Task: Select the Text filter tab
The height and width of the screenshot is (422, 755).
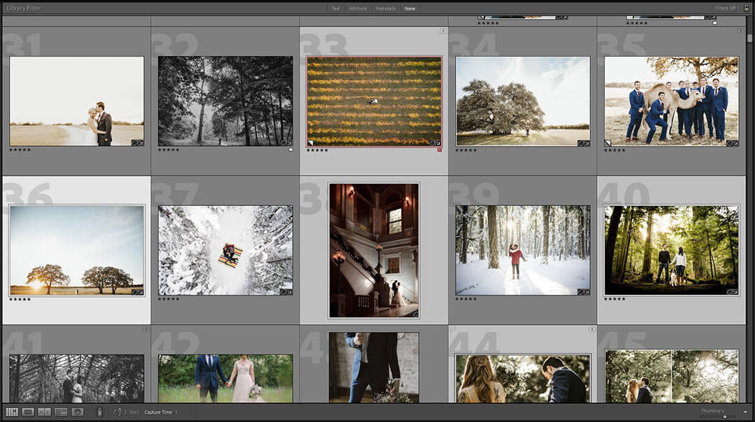Action: click(336, 8)
